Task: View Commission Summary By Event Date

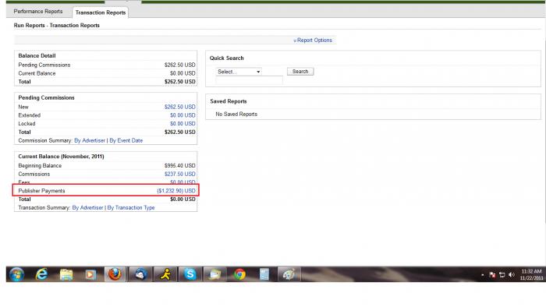Action: pyautogui.click(x=126, y=140)
